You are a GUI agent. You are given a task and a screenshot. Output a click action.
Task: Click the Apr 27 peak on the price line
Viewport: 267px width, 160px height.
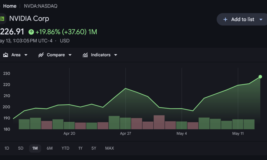click(125, 89)
